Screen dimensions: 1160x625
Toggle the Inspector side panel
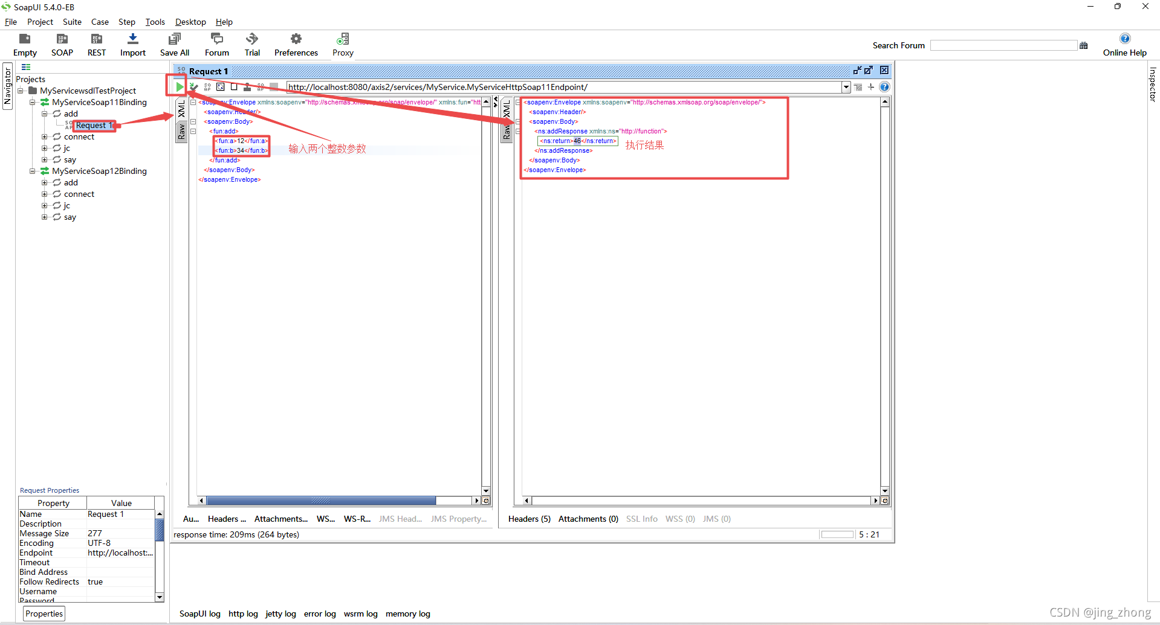1153,85
